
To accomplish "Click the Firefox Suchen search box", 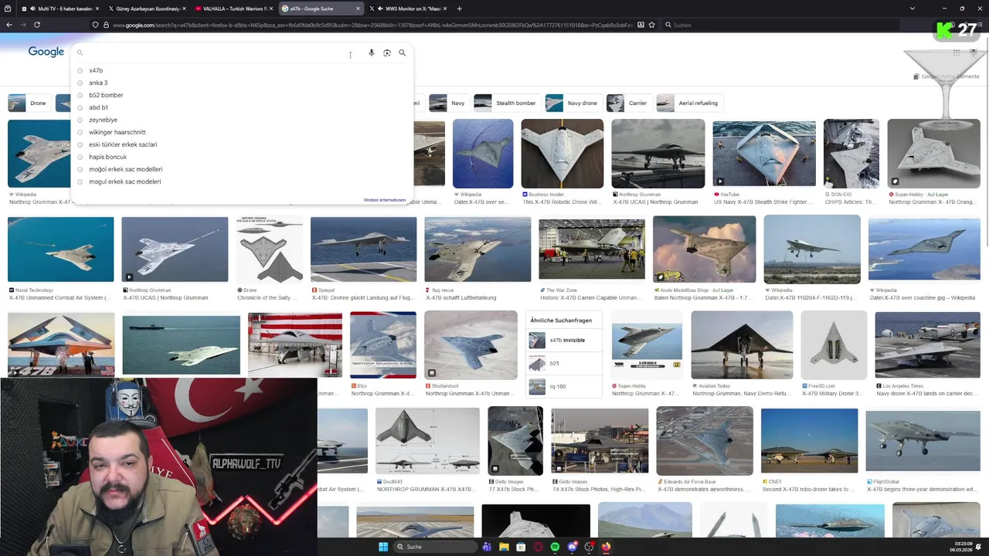I will click(x=780, y=25).
